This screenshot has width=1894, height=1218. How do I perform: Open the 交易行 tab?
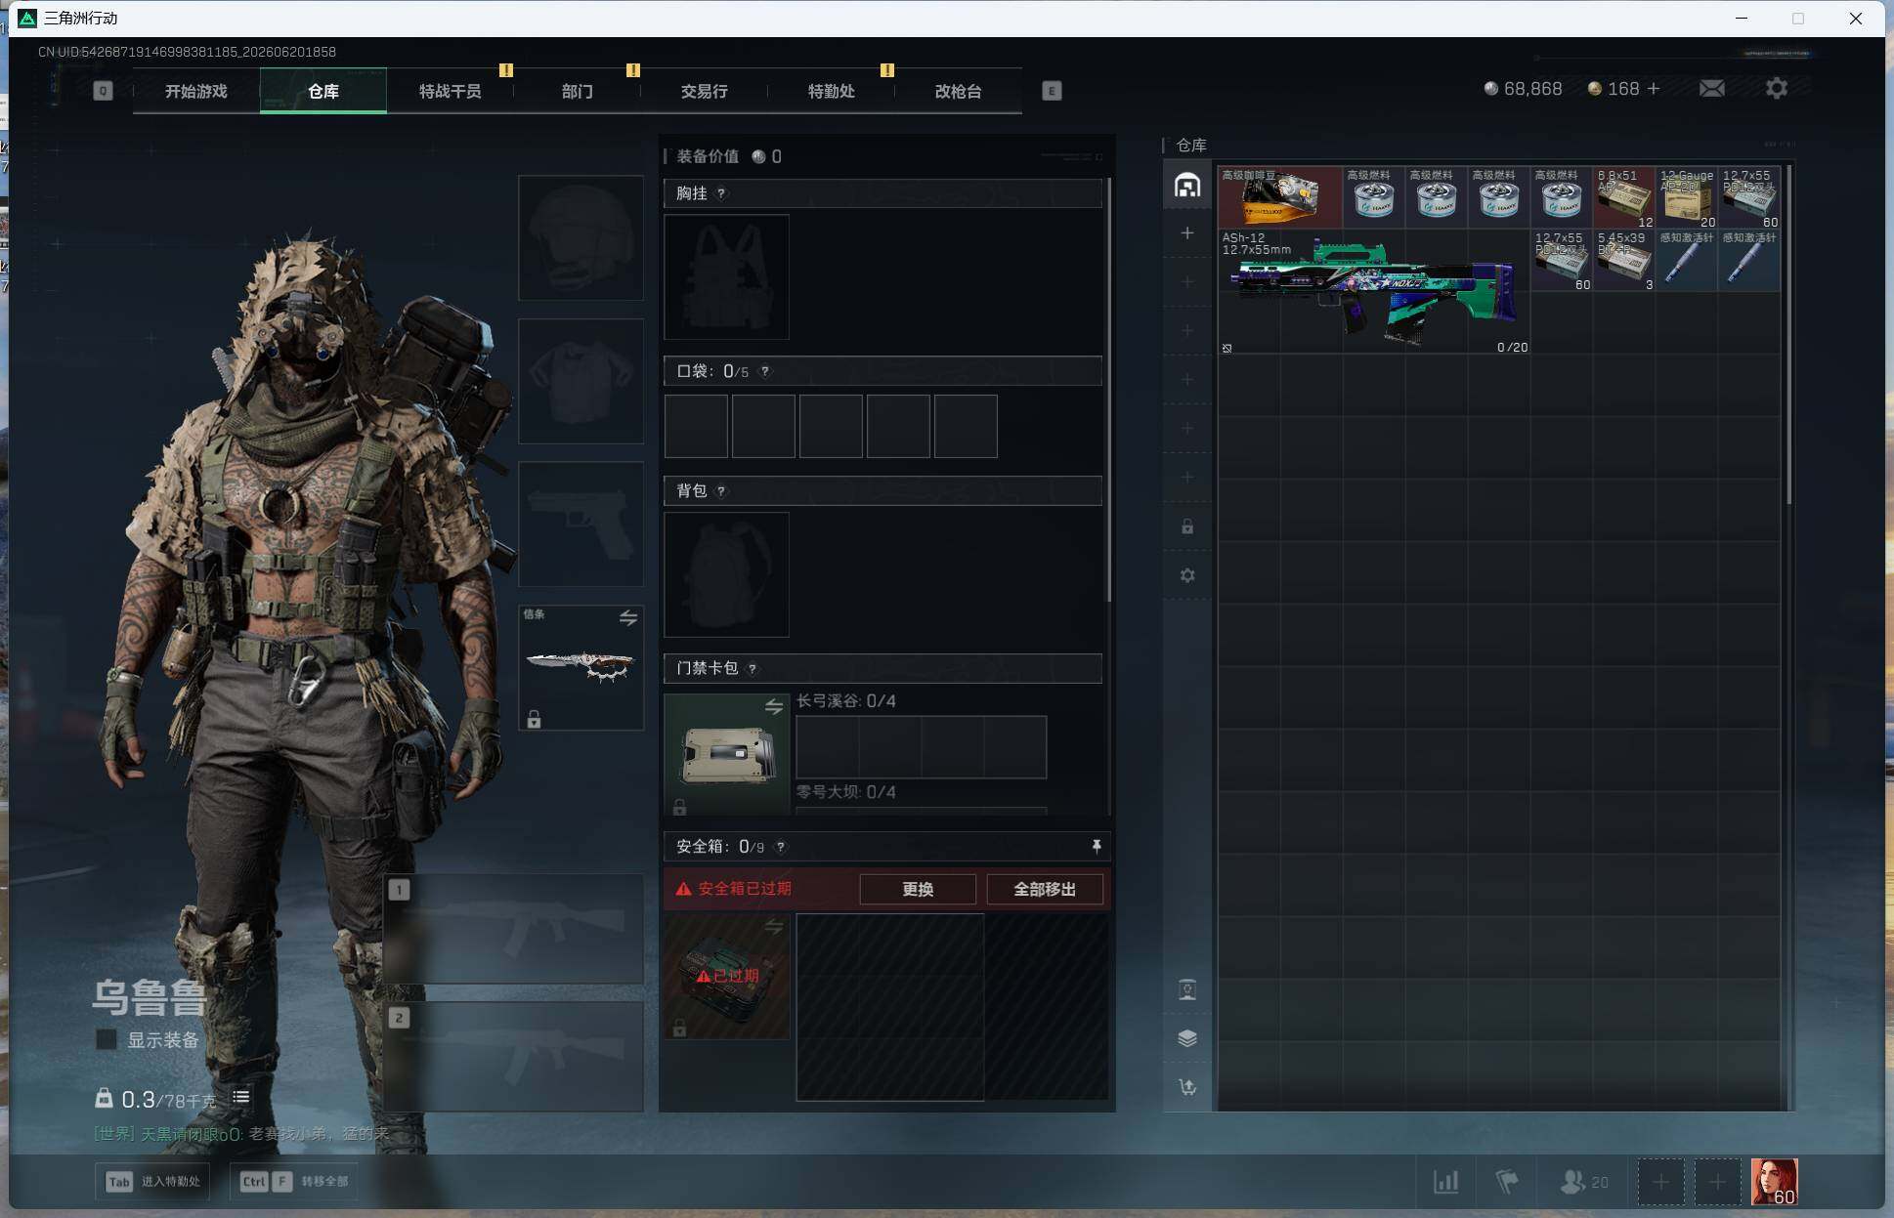tap(704, 91)
